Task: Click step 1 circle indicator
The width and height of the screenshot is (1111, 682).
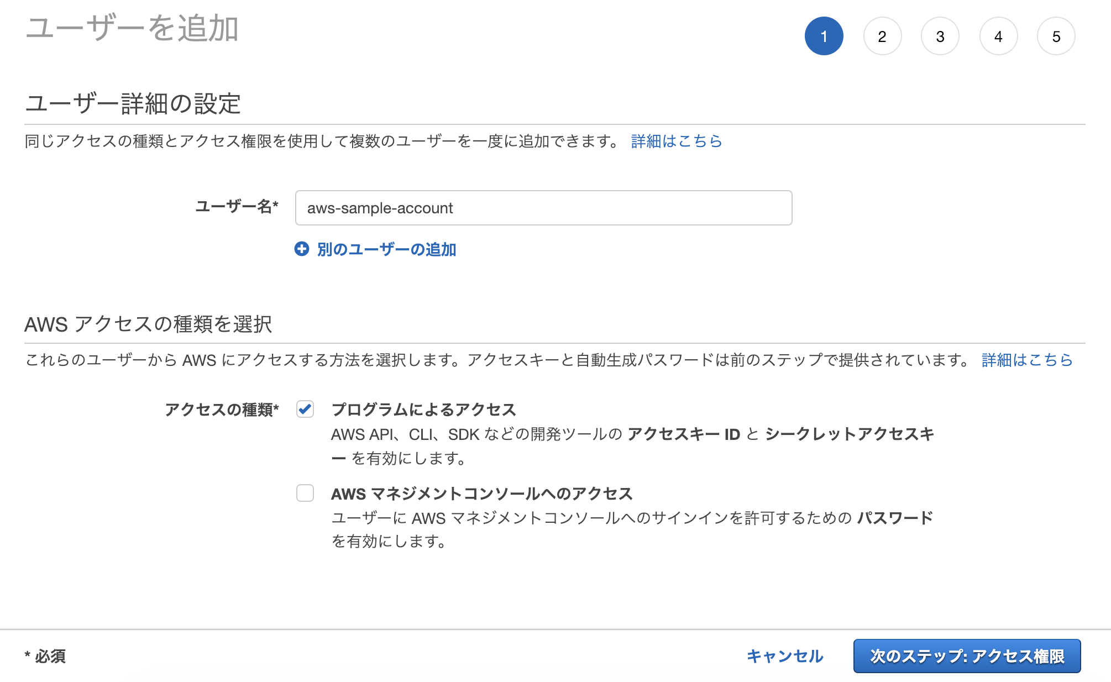Action: [824, 36]
